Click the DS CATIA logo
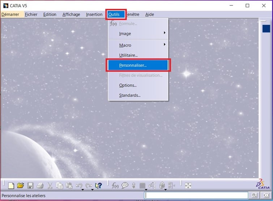 (263, 184)
